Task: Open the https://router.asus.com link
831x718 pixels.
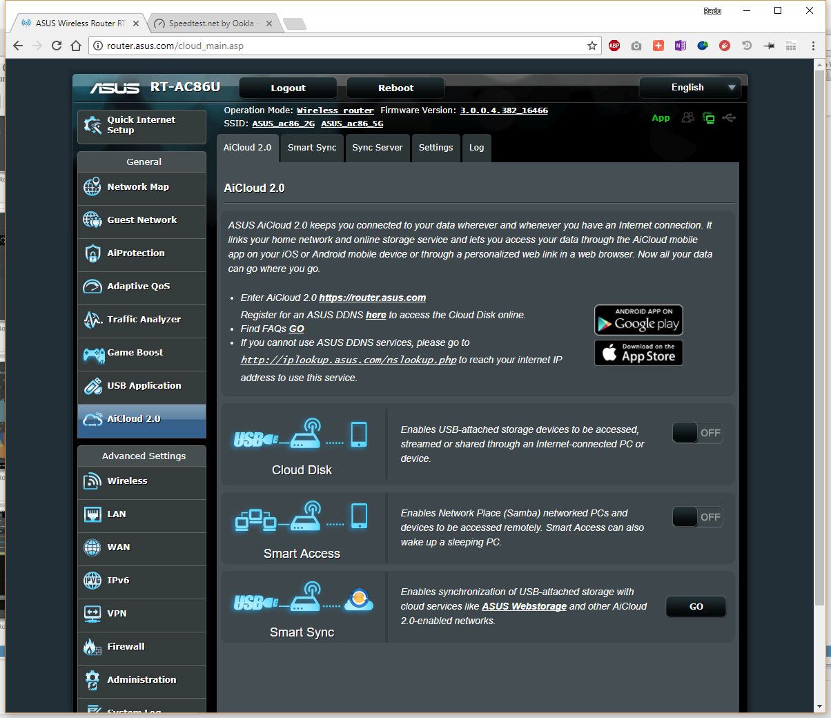Action: point(372,298)
